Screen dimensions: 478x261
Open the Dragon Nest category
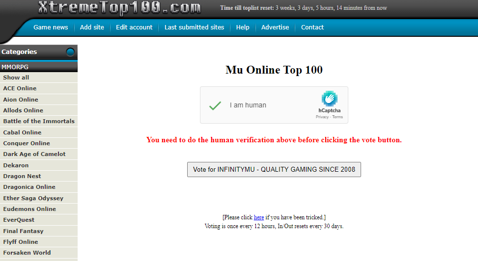(39, 176)
